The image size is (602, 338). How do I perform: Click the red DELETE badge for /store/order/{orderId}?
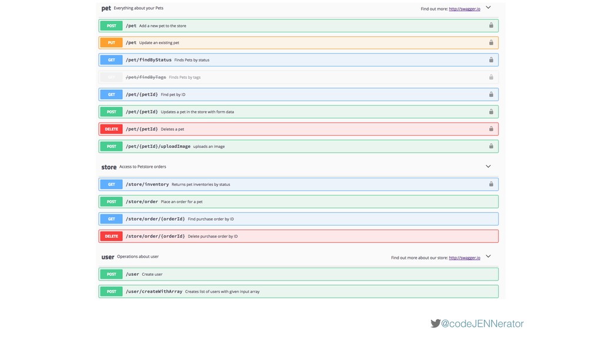pos(111,236)
